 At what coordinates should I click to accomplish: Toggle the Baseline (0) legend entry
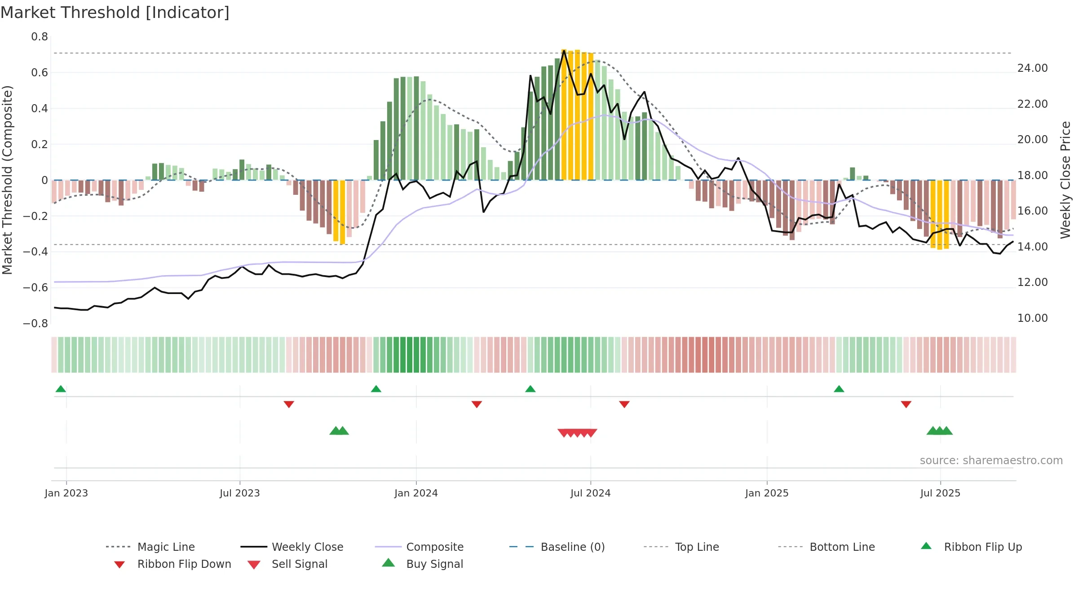point(557,547)
